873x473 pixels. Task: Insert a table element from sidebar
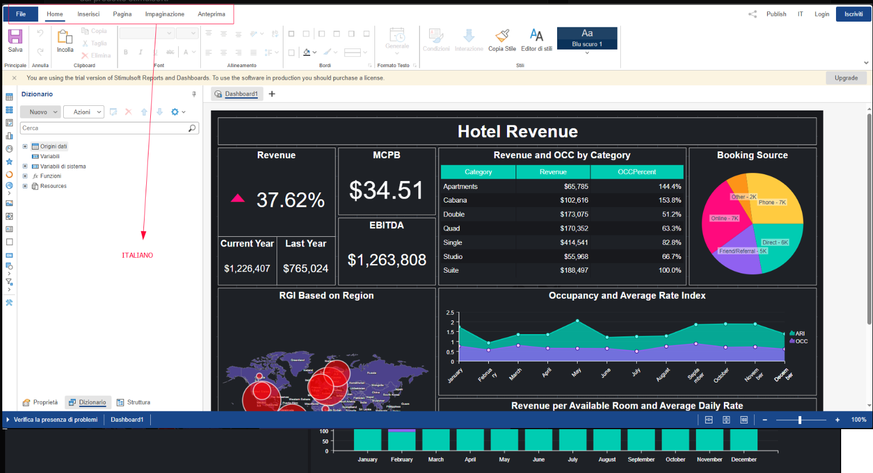click(9, 97)
